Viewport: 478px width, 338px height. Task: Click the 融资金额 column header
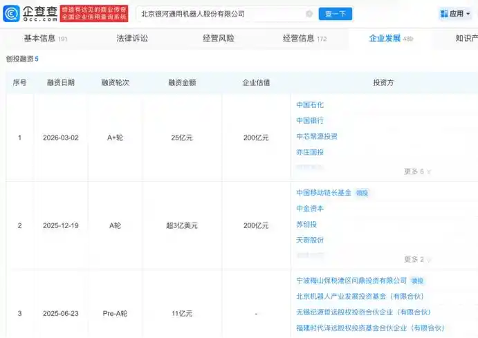(x=182, y=82)
